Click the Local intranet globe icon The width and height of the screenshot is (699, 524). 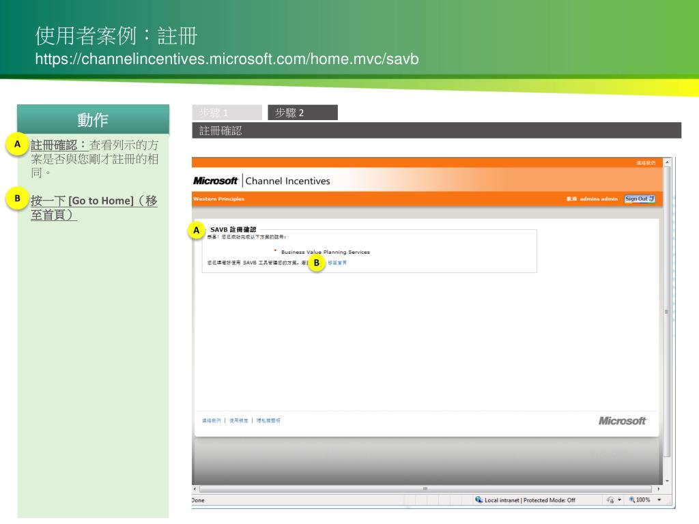pyautogui.click(x=479, y=500)
